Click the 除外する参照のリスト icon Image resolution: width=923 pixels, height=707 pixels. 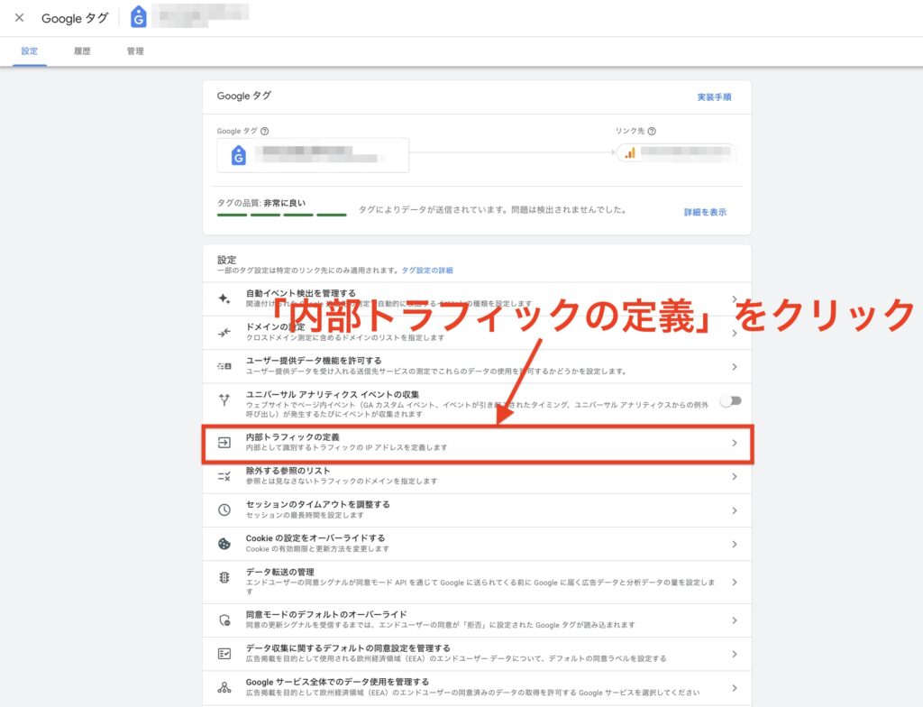pos(224,476)
